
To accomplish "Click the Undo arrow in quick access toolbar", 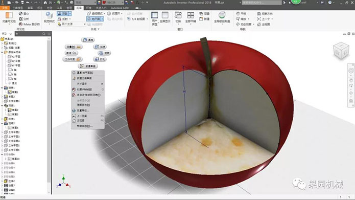I will (x=28, y=3).
